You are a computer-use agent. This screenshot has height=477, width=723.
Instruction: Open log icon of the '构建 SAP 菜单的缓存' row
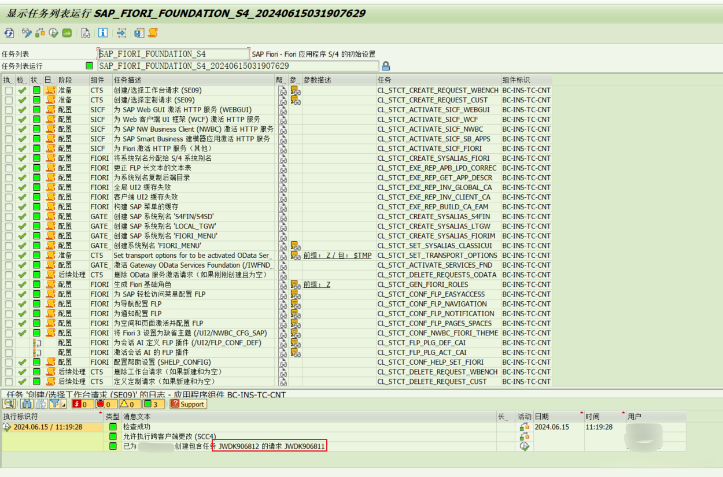click(50, 207)
